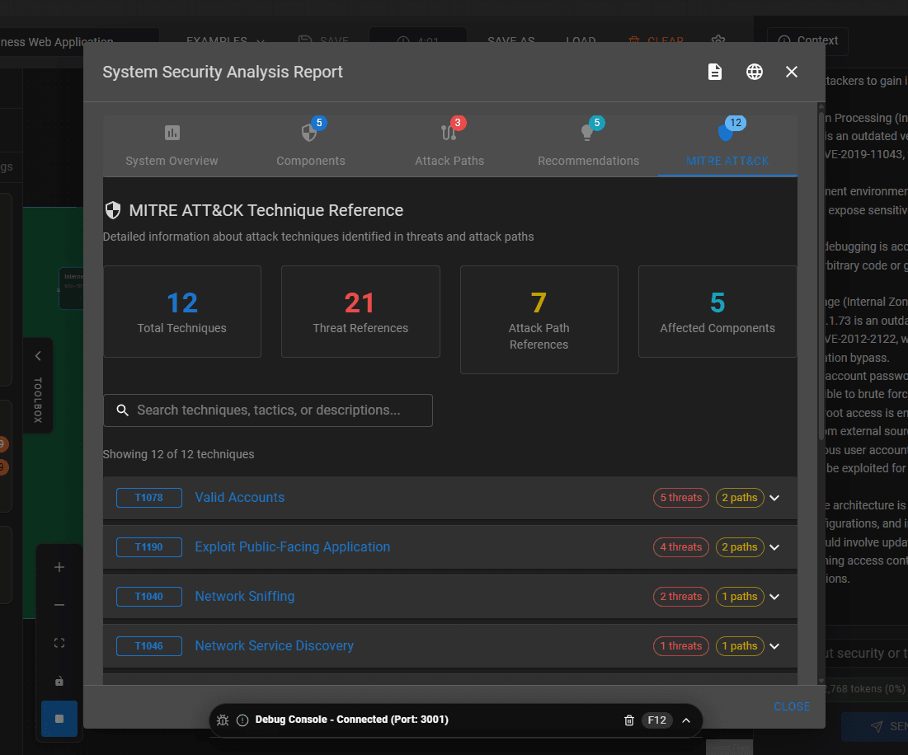Open the Valid Accounts technique link
Screen dimensions: 908x755
click(240, 498)
